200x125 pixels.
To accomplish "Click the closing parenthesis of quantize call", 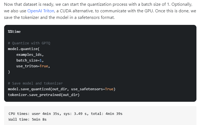I will point(9,72).
